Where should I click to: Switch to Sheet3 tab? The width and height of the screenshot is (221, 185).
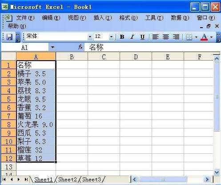(92, 179)
